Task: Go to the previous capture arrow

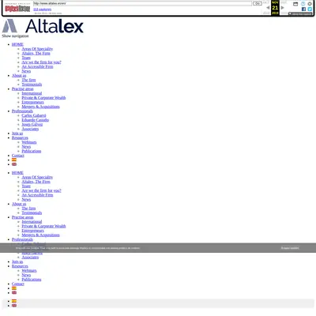Action: click(x=268, y=8)
